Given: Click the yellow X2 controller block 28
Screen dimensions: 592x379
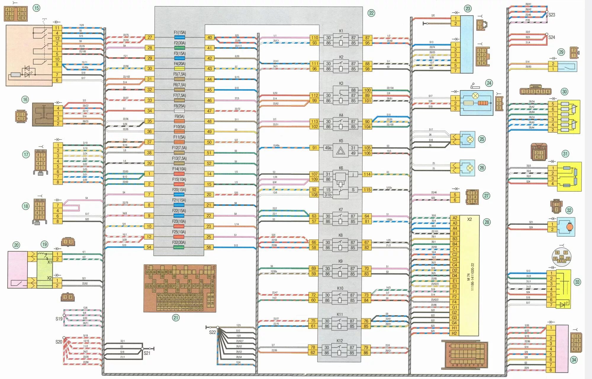Looking at the screenshot, I should [x=469, y=275].
